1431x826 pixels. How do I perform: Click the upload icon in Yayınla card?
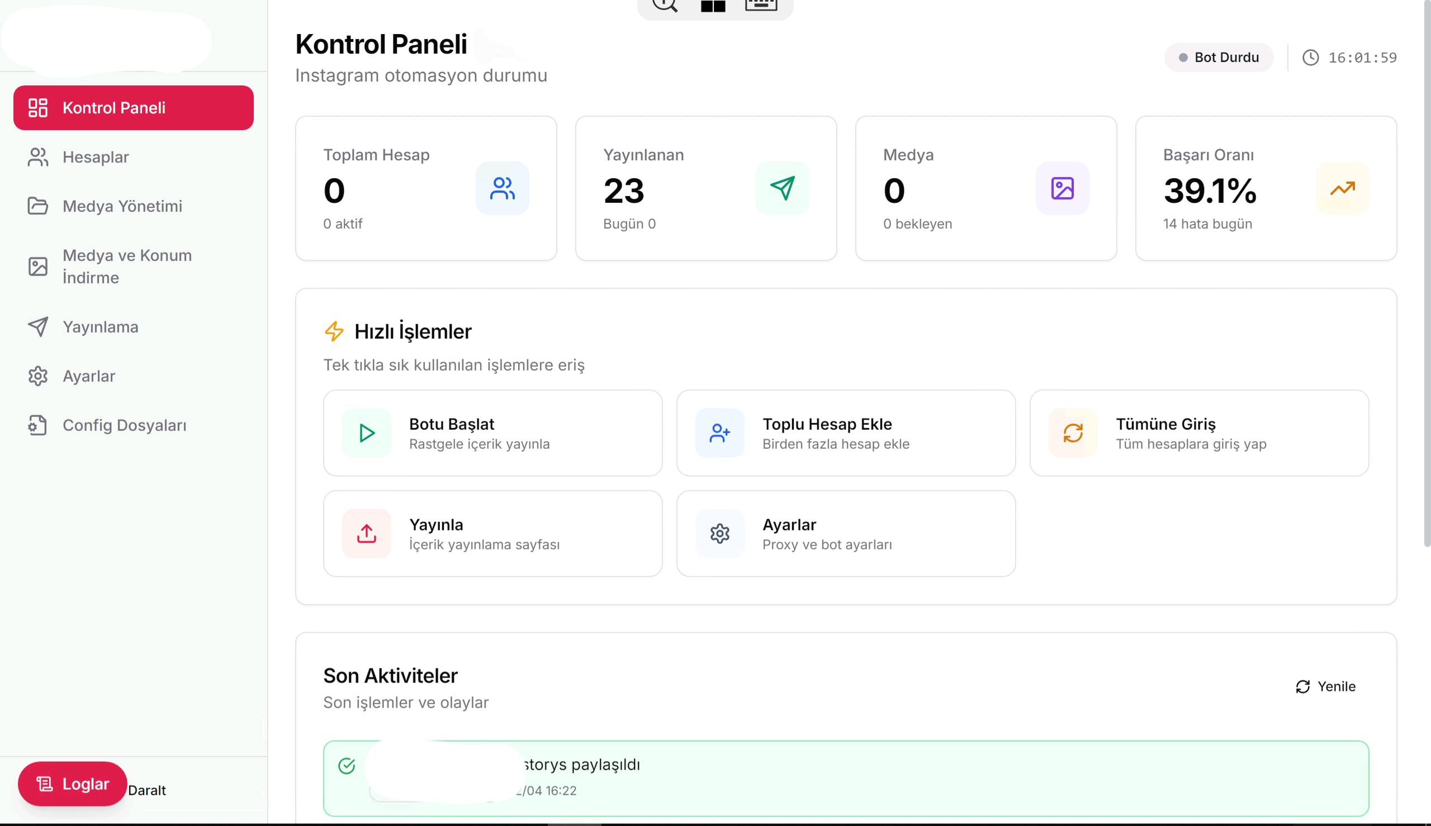[x=367, y=533]
